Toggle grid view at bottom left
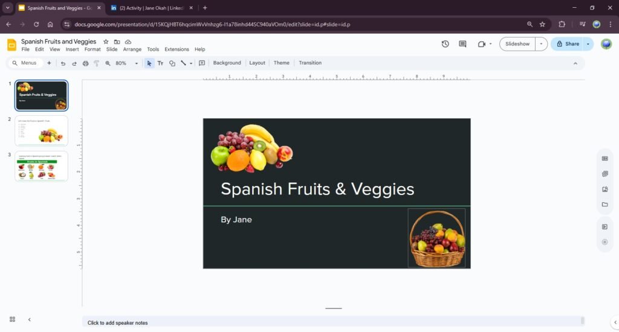This screenshot has width=619, height=332. pos(12,319)
